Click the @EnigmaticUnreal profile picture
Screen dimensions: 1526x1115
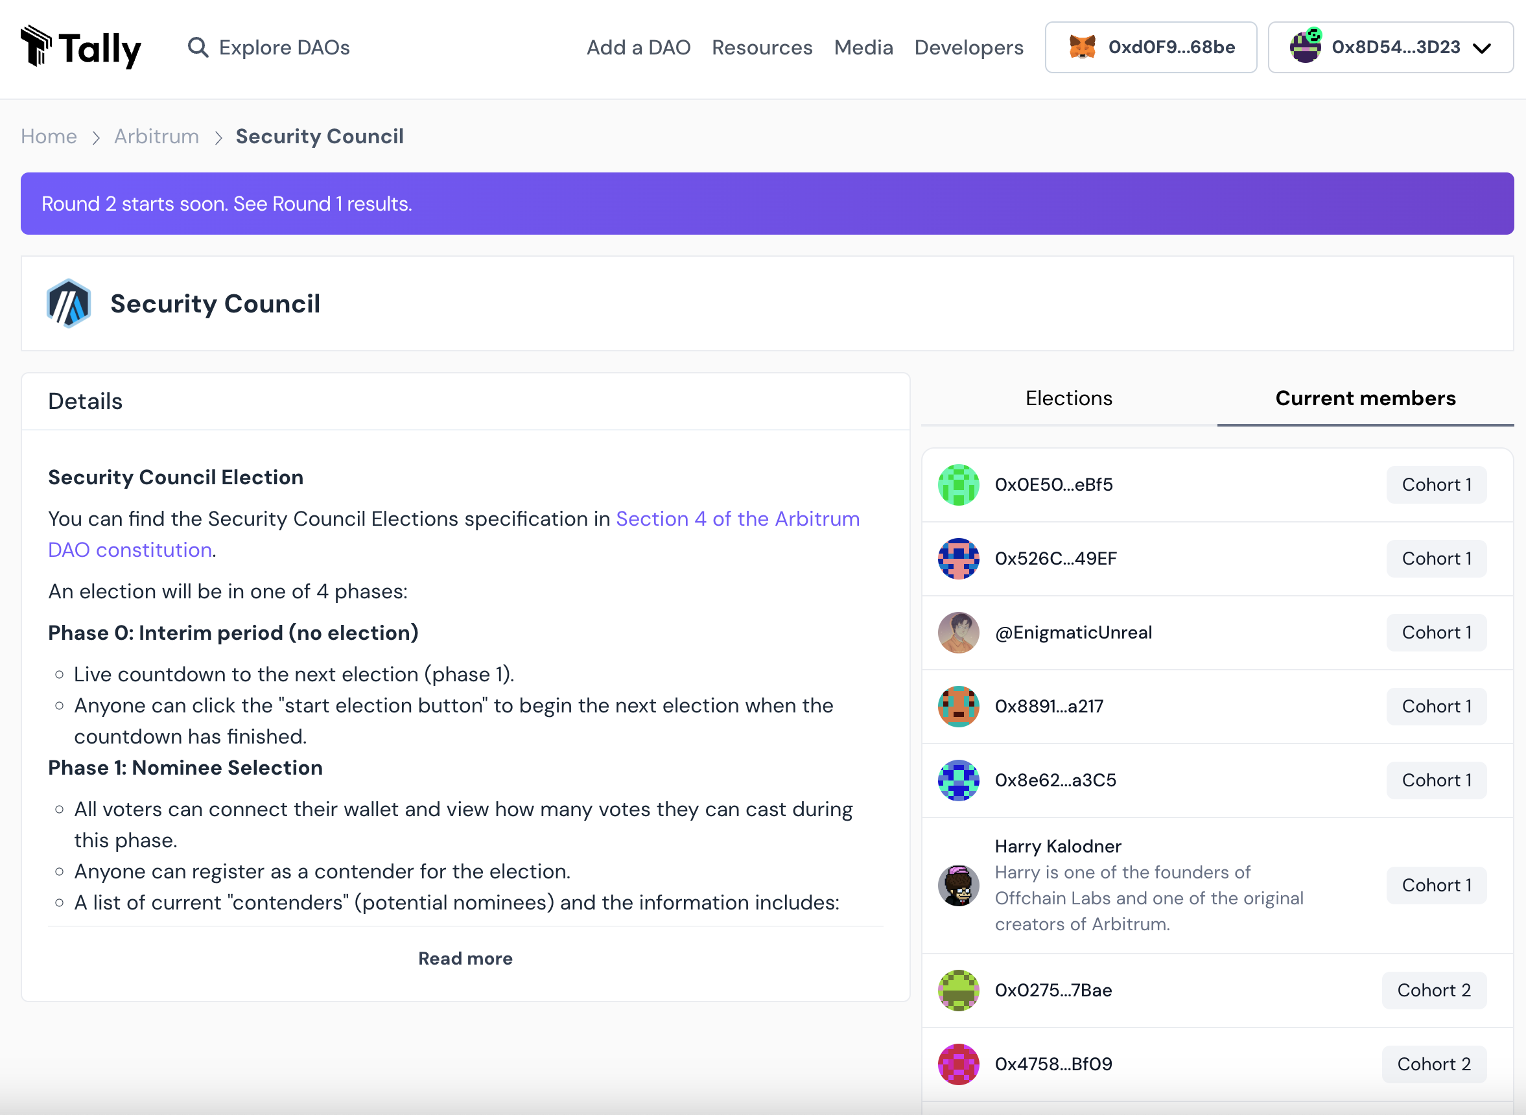point(958,633)
